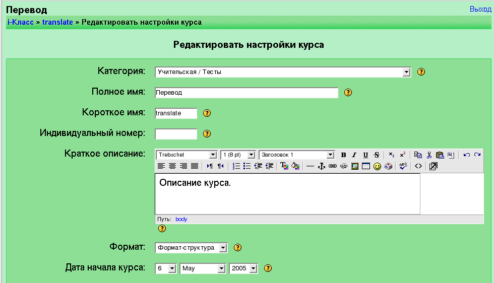Open the Формат-структура format dropdown
494x283 pixels.
pos(223,248)
